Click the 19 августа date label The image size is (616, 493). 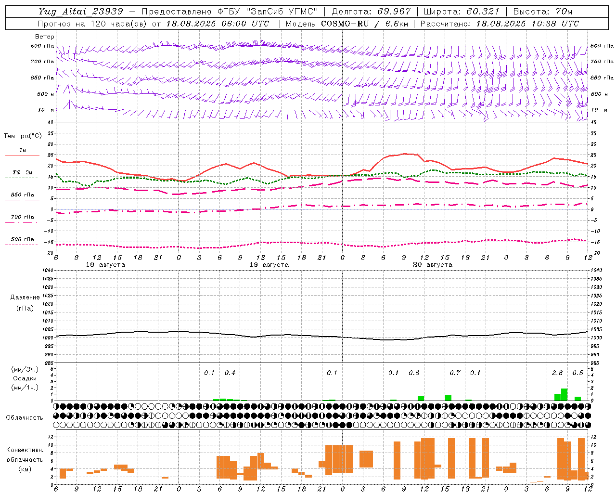click(x=269, y=265)
